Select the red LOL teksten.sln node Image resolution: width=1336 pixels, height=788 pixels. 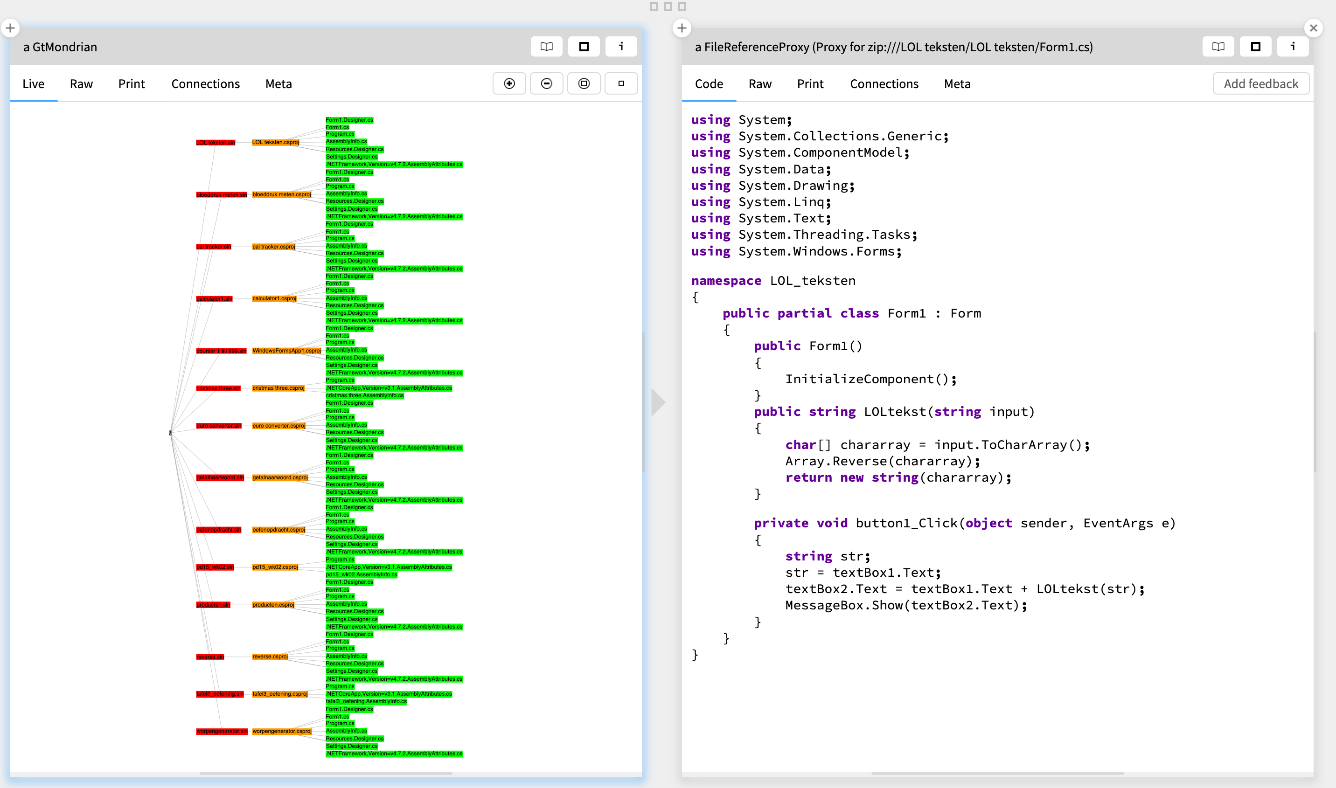(x=215, y=142)
